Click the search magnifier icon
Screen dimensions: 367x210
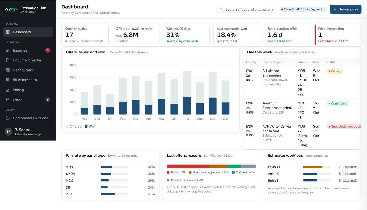tap(221, 9)
